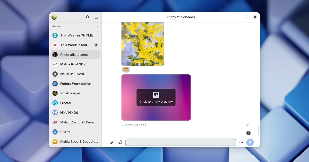The width and height of the screenshot is (309, 162).
Task: Open the Matrix Rust SDK room
Action: click(x=73, y=64)
